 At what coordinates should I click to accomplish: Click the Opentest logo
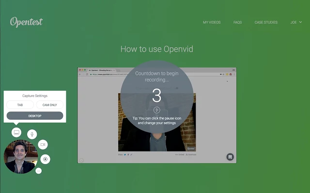(x=26, y=22)
